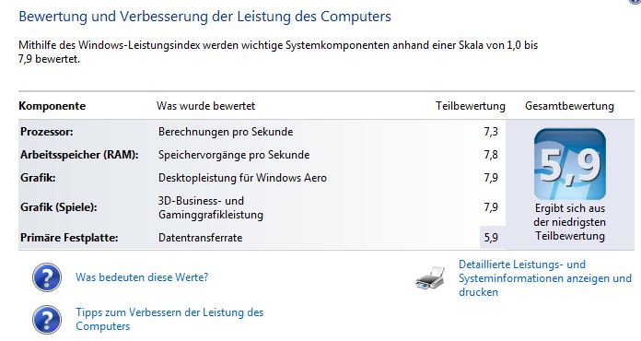Click the highlighted 5,9 Festplatte subscore
The height and width of the screenshot is (341, 641).
click(x=491, y=238)
